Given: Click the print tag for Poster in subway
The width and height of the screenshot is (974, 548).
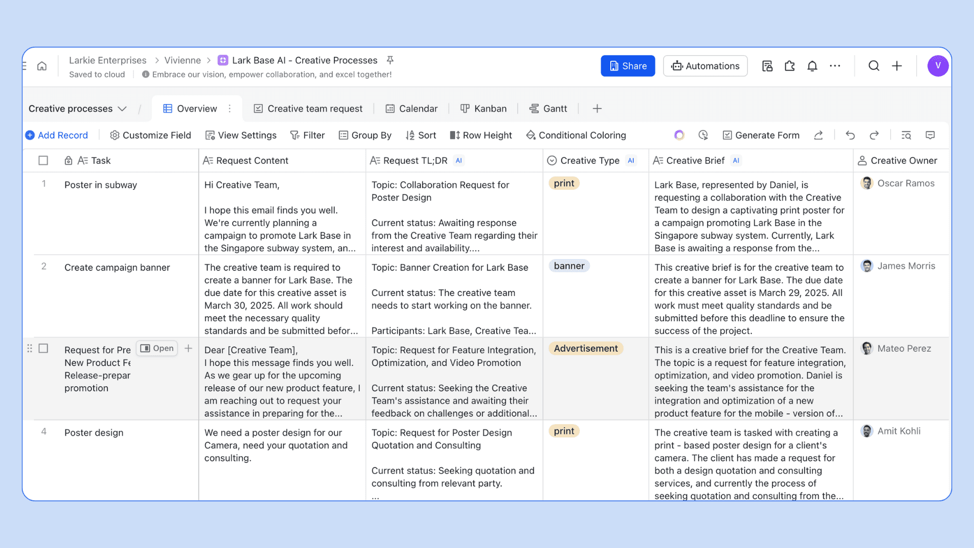Looking at the screenshot, I should point(564,183).
